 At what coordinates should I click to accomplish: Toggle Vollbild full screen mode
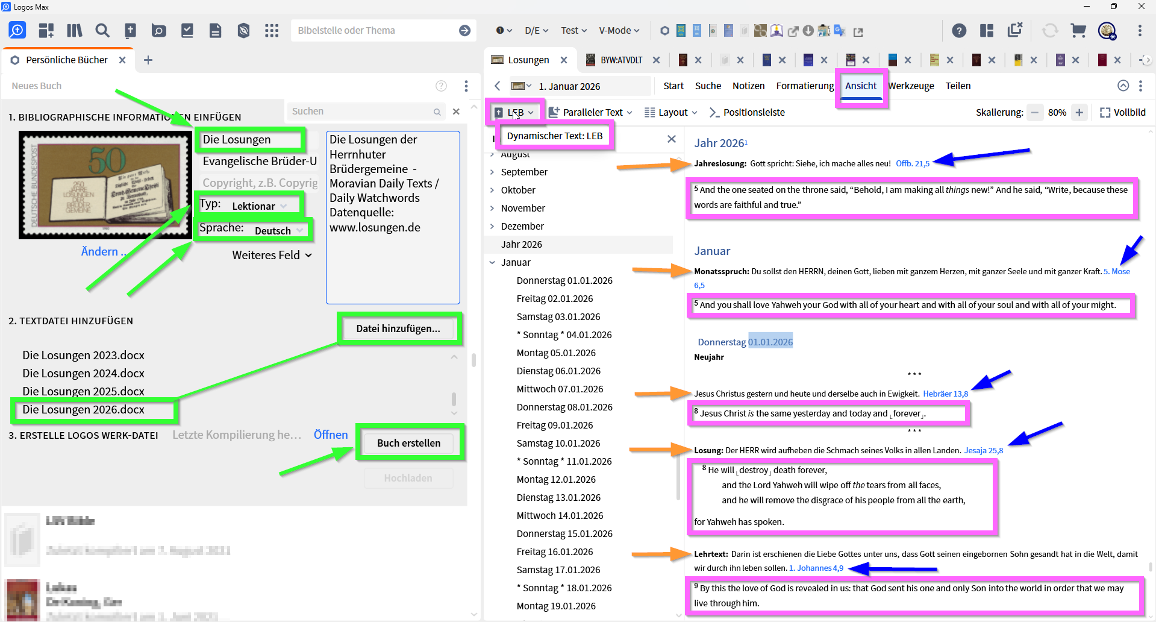click(x=1123, y=112)
